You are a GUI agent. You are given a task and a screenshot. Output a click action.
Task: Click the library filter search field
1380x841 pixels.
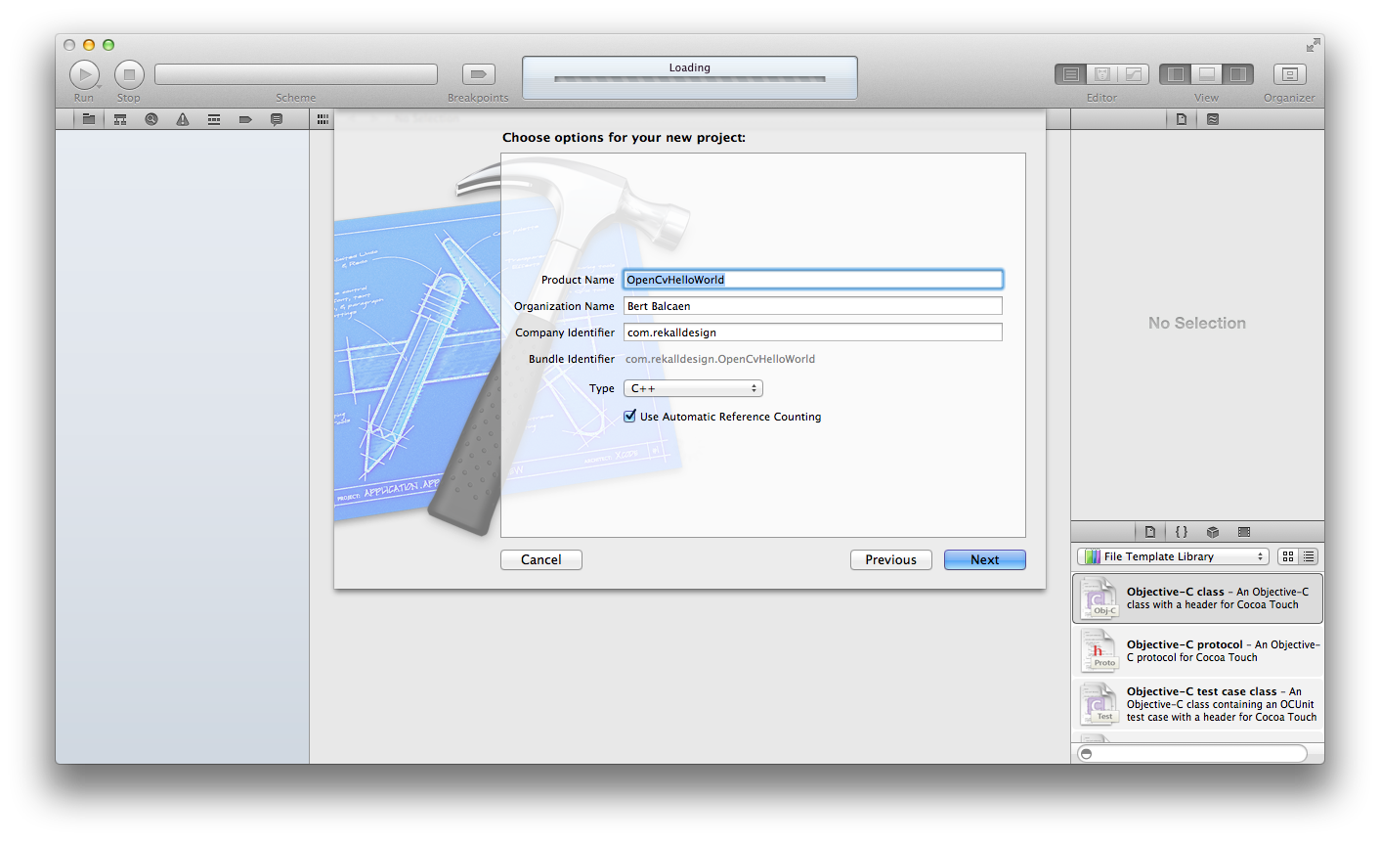coord(1191,754)
